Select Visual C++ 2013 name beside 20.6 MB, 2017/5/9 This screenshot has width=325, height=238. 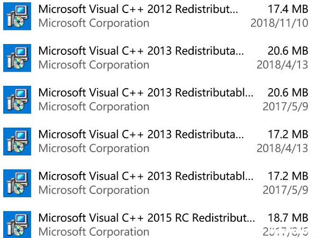tap(146, 93)
